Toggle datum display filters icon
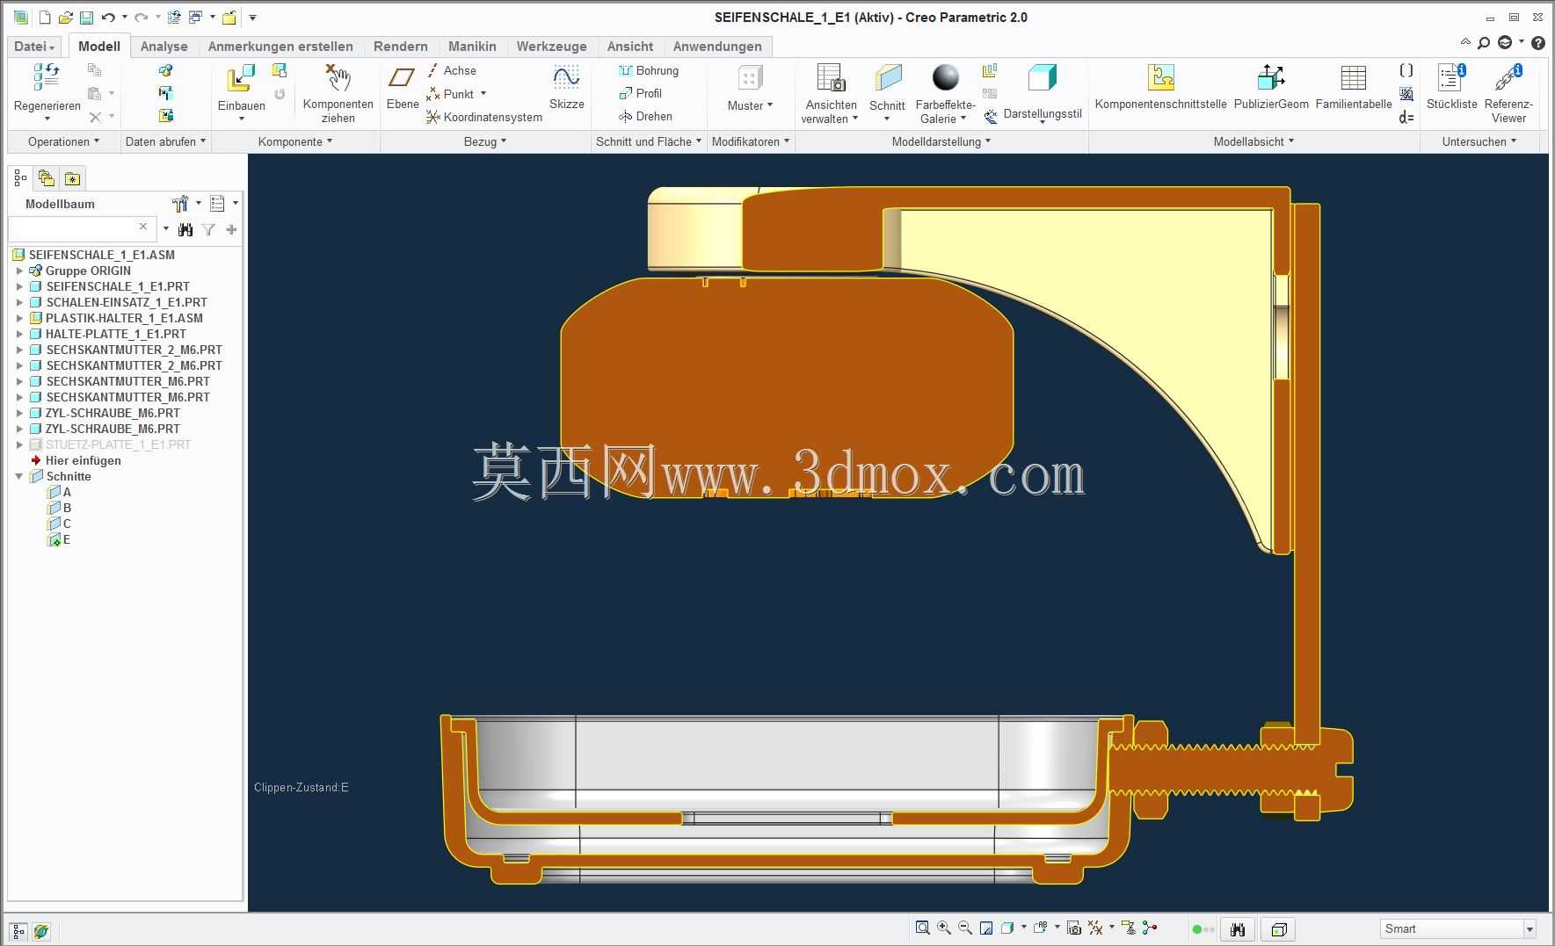The image size is (1555, 946). click(1095, 928)
